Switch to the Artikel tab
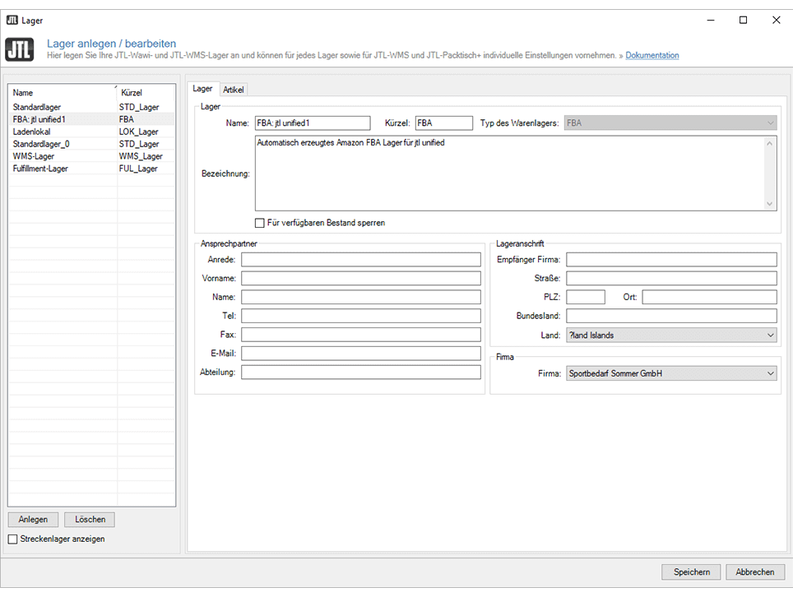This screenshot has width=793, height=597. tap(234, 90)
